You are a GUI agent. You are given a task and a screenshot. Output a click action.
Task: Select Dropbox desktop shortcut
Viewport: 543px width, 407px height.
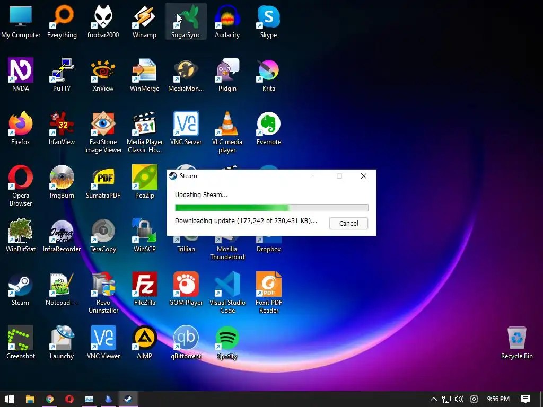tap(269, 245)
